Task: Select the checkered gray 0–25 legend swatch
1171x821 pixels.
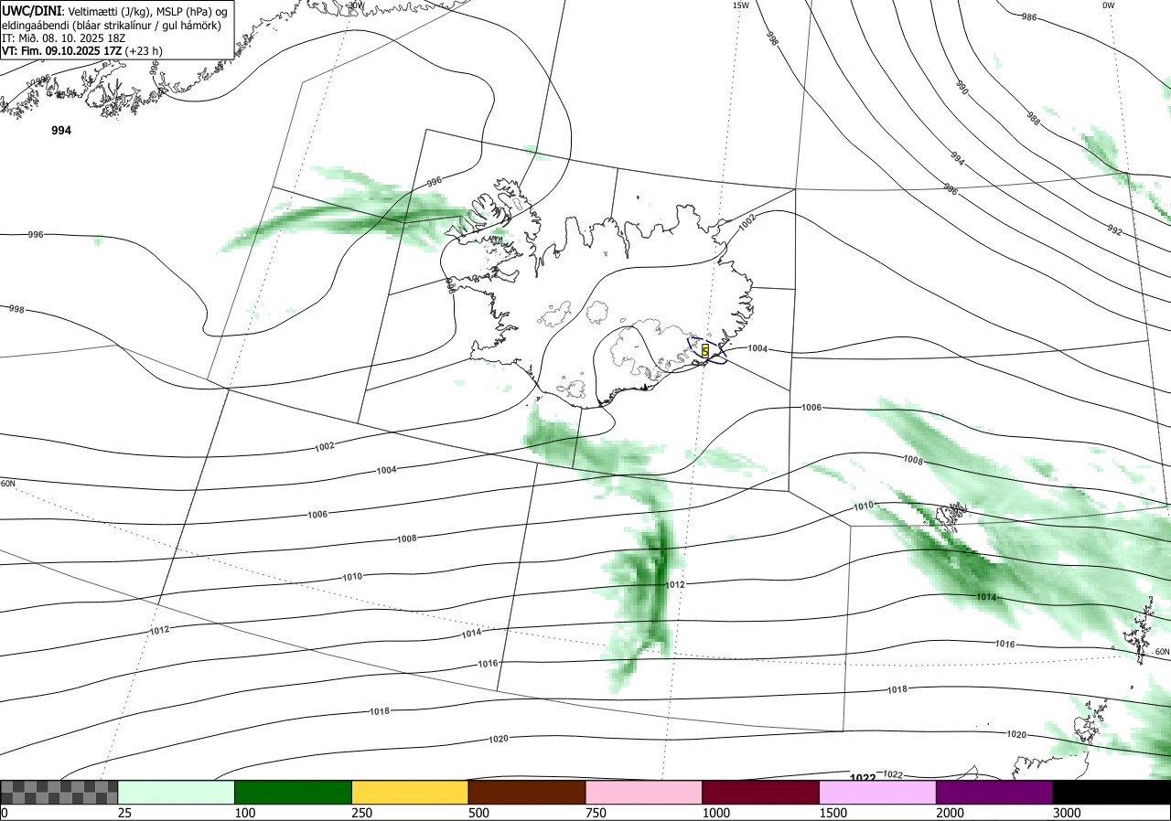Action: (x=59, y=792)
